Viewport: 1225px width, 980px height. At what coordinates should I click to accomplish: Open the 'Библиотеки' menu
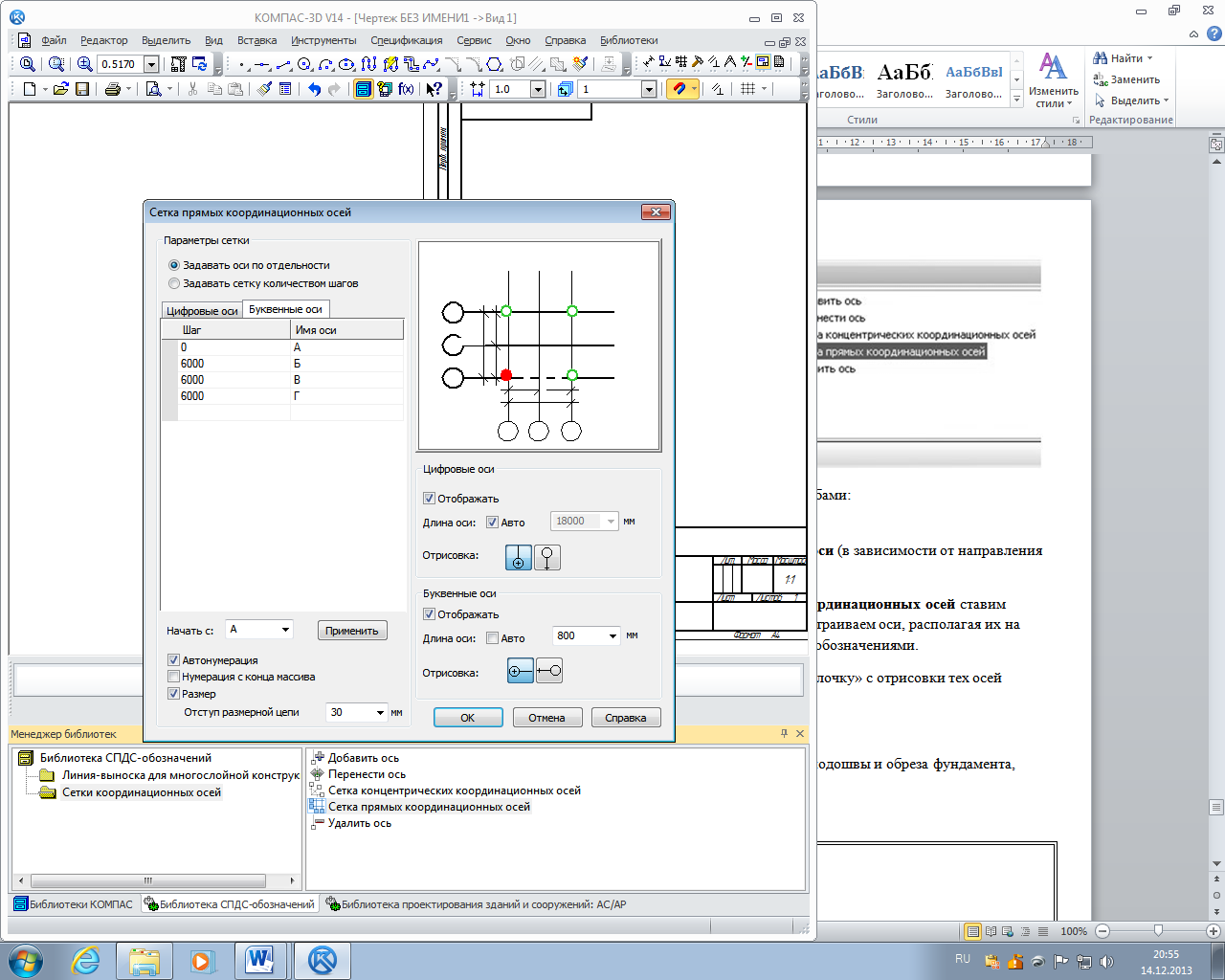(x=629, y=40)
